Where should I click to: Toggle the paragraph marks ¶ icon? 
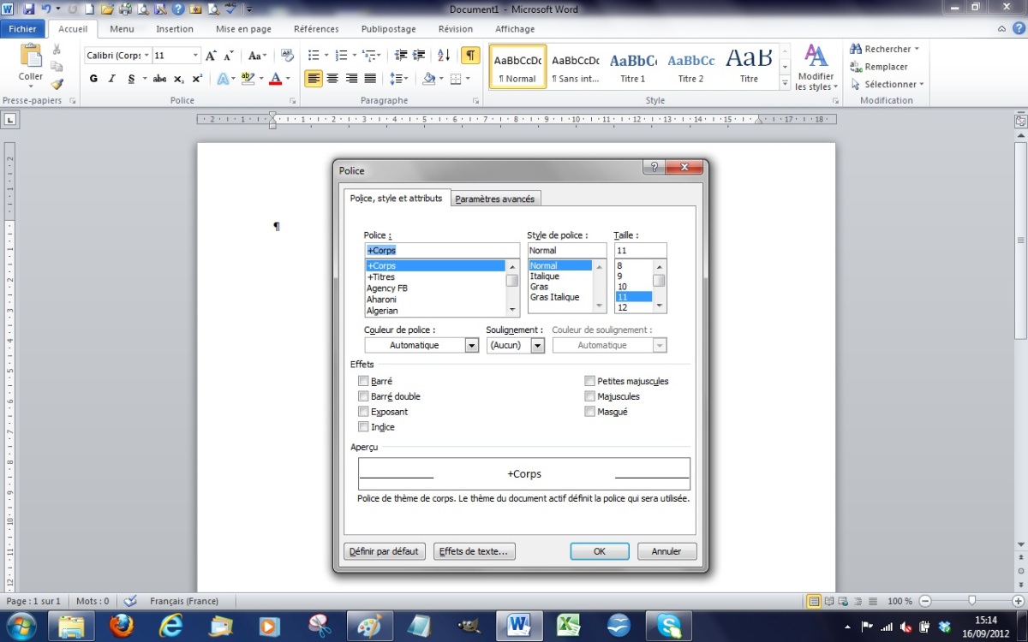(470, 56)
